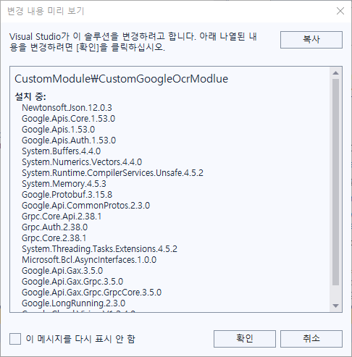The height and width of the screenshot is (357, 352).
Task: Confirm changes with the 확인 button
Action: (245, 339)
